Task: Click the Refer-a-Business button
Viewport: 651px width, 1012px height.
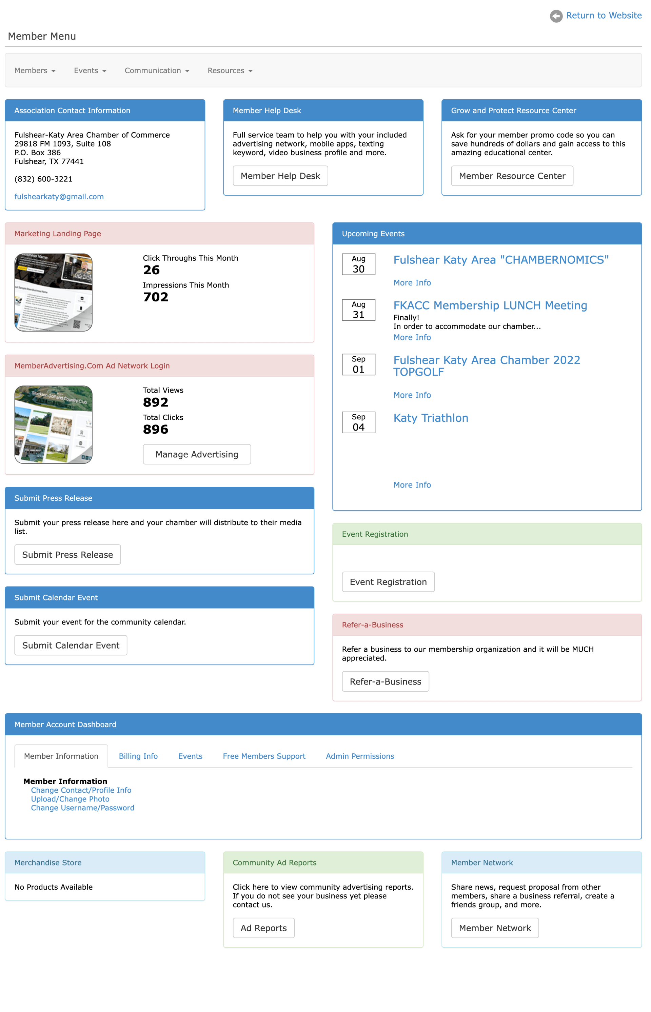Action: click(x=386, y=681)
